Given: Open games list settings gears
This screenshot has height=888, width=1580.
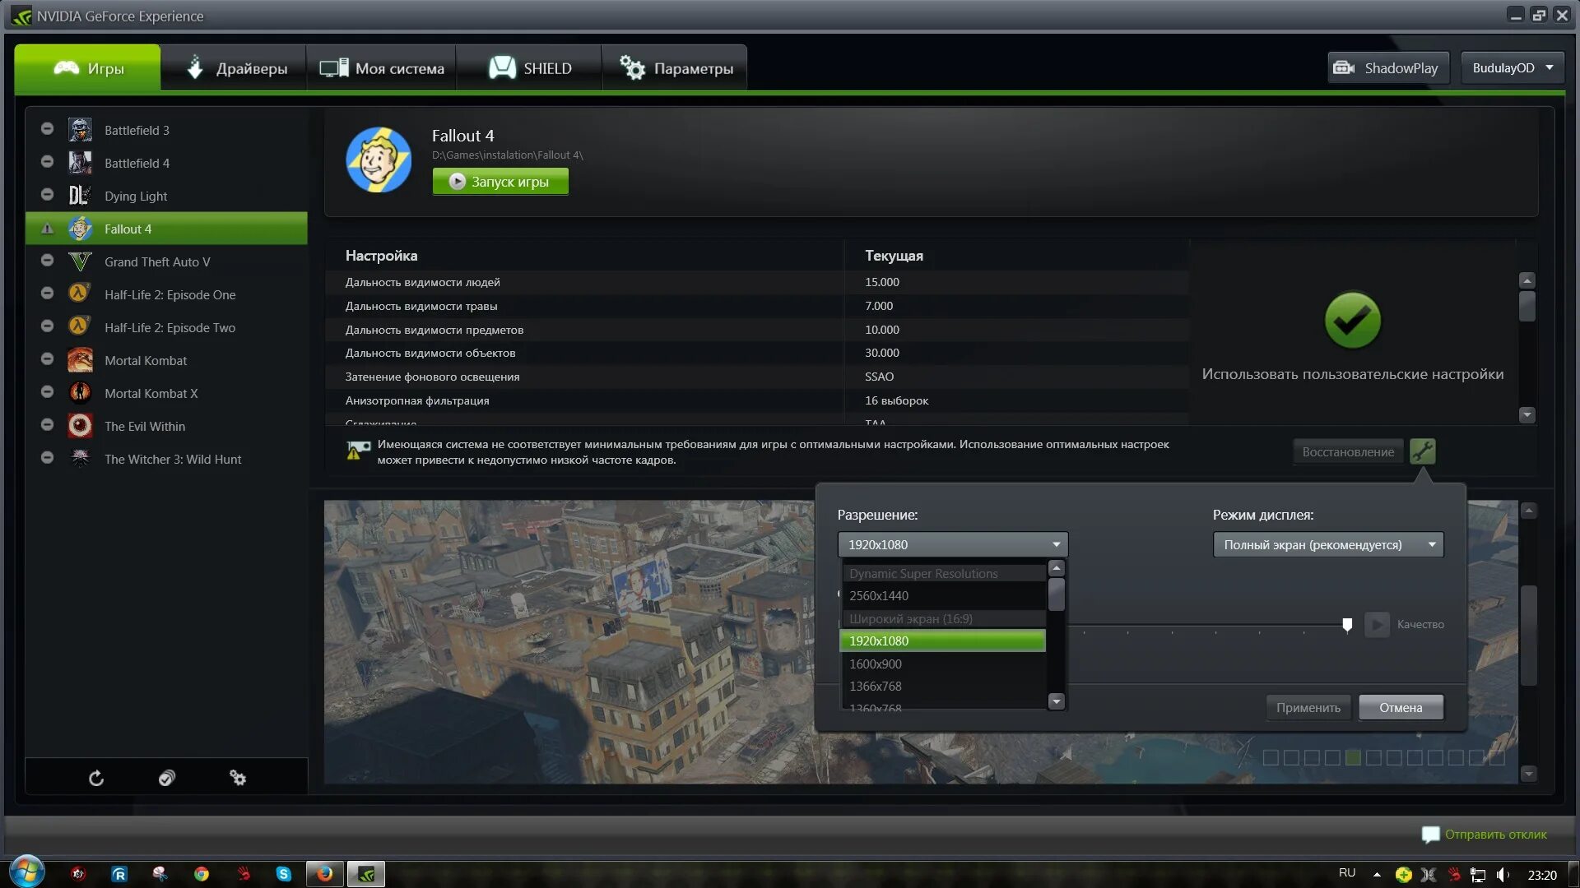Looking at the screenshot, I should 238,778.
